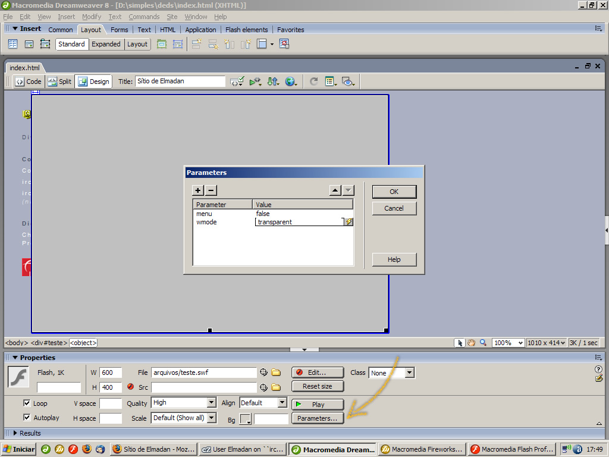Click the lightning bolt dynamic data icon

(x=349, y=222)
